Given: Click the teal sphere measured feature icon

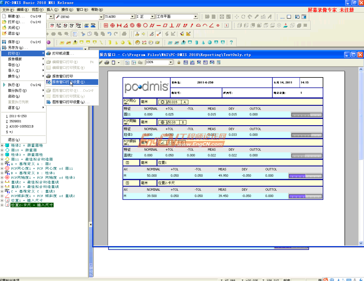Looking at the screenshot, I should click(210, 43).
